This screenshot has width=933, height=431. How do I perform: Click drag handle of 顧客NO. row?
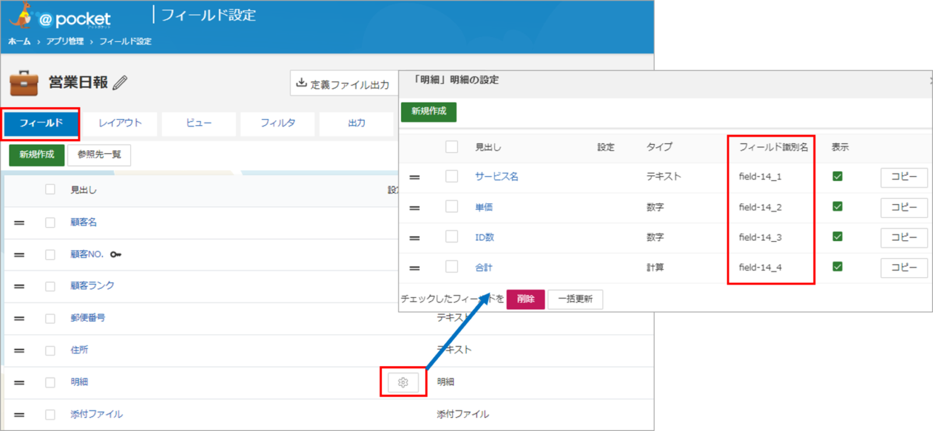coord(19,255)
